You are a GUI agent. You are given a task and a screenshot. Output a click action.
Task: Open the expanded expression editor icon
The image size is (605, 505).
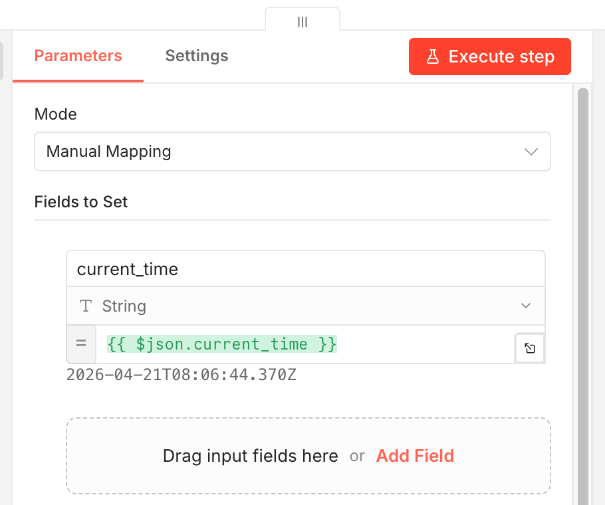[x=530, y=348]
